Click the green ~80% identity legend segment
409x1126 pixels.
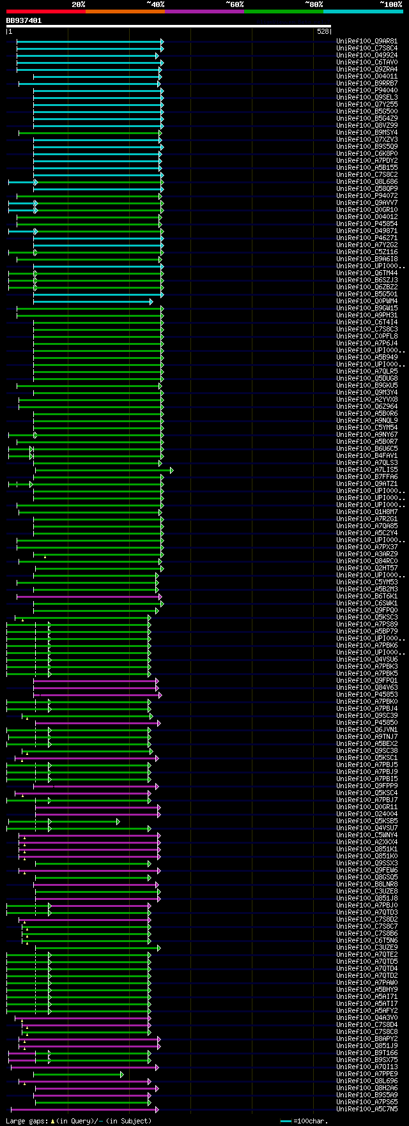284,11
